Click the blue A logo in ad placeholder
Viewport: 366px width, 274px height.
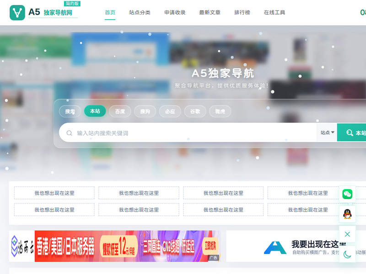coord(275,248)
